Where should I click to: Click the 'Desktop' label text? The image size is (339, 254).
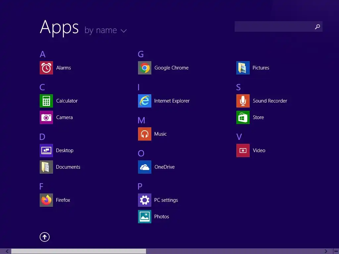(65, 150)
